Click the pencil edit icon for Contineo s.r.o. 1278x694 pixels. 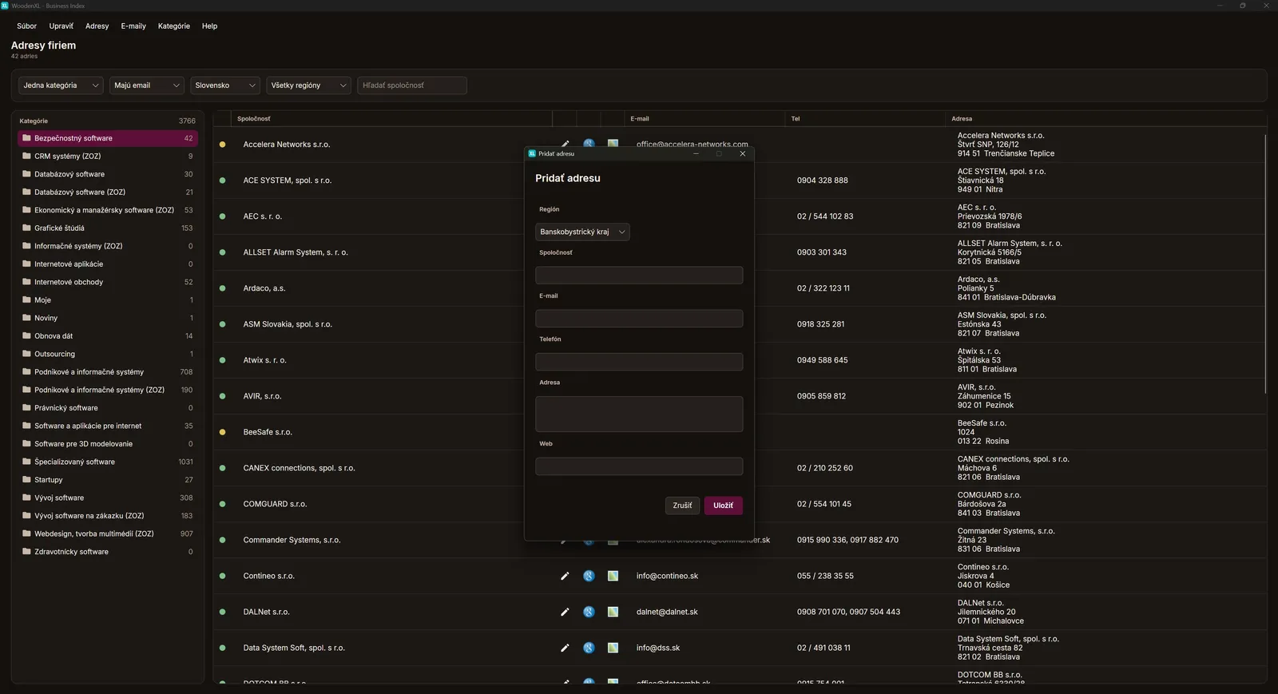pos(565,576)
